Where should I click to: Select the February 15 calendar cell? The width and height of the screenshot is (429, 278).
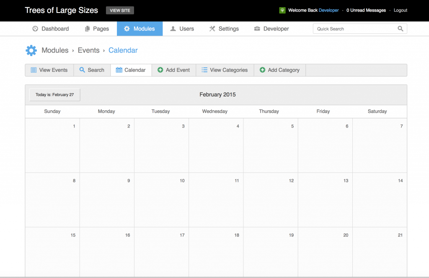pos(52,252)
